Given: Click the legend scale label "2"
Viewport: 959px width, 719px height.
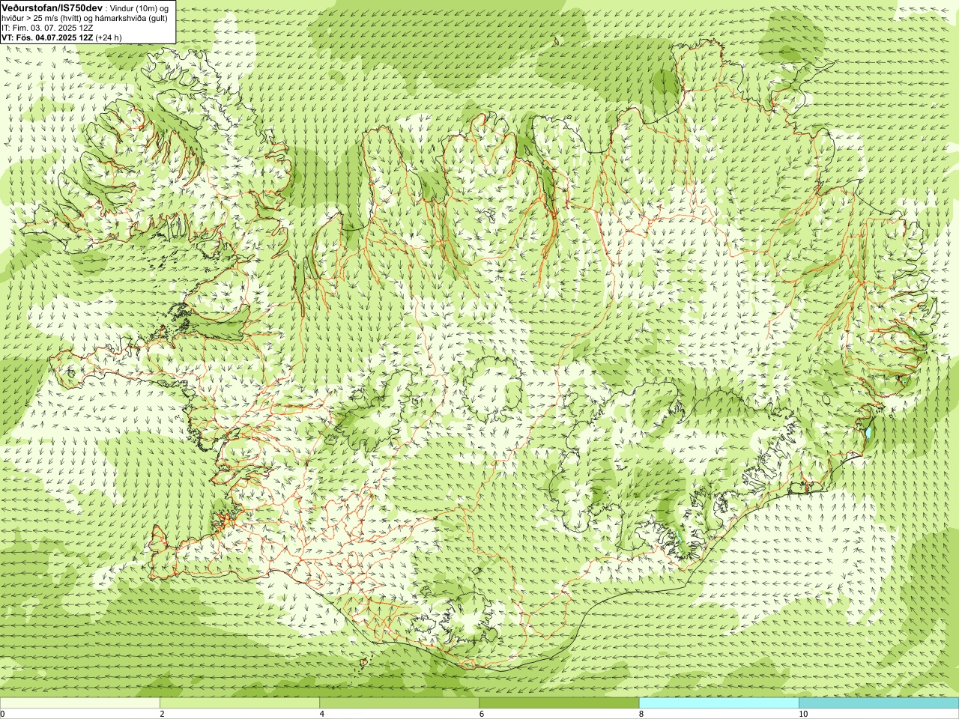Looking at the screenshot, I should (162, 714).
